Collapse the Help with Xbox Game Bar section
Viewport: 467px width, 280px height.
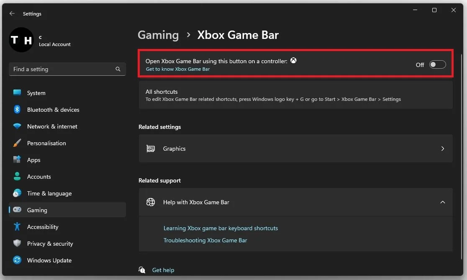443,202
